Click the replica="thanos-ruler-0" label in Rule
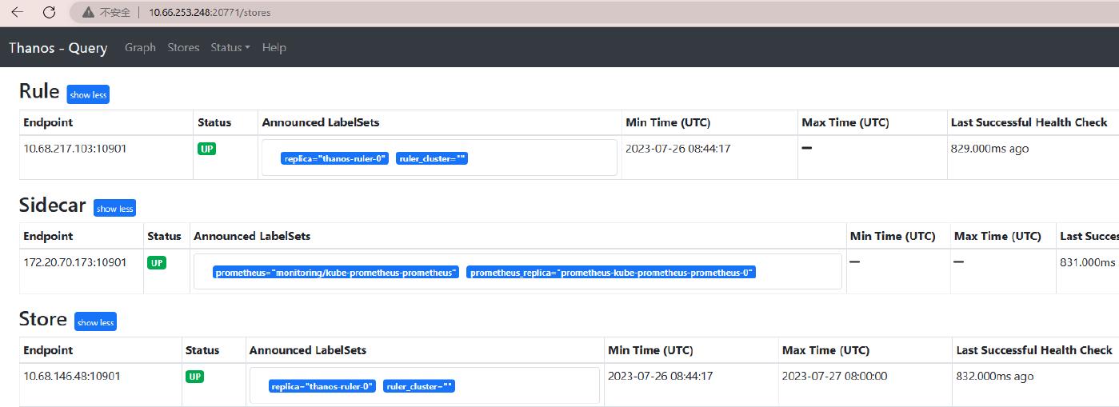The height and width of the screenshot is (407, 1119). pos(334,158)
